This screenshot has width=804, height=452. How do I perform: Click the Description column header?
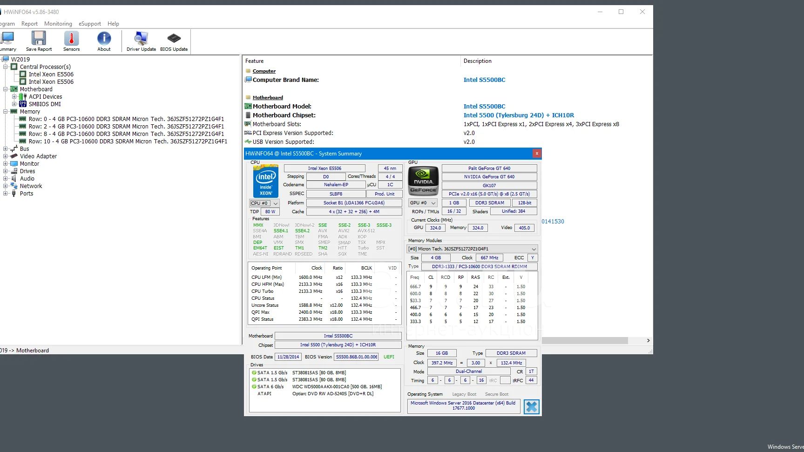(556, 61)
